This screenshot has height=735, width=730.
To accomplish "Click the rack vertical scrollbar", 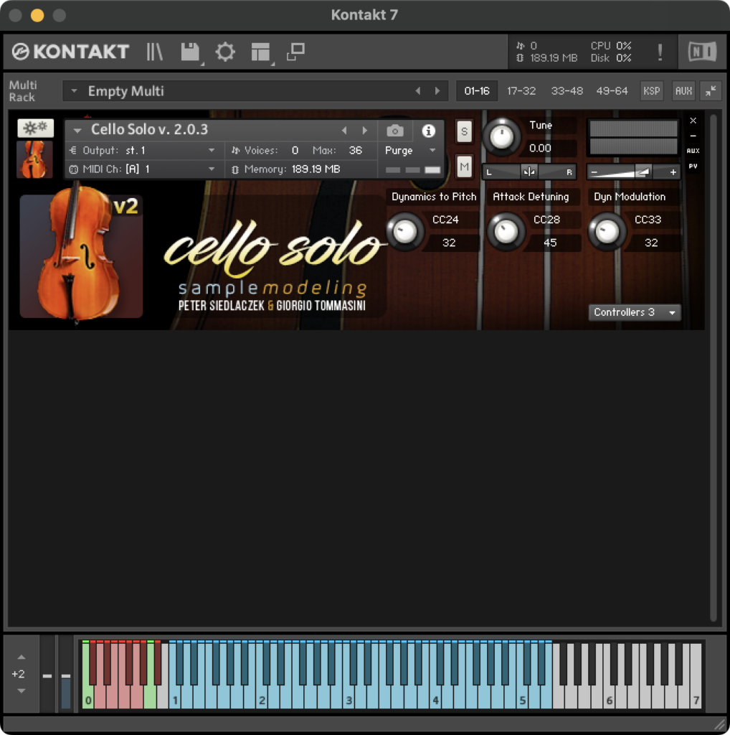I will coord(713,368).
